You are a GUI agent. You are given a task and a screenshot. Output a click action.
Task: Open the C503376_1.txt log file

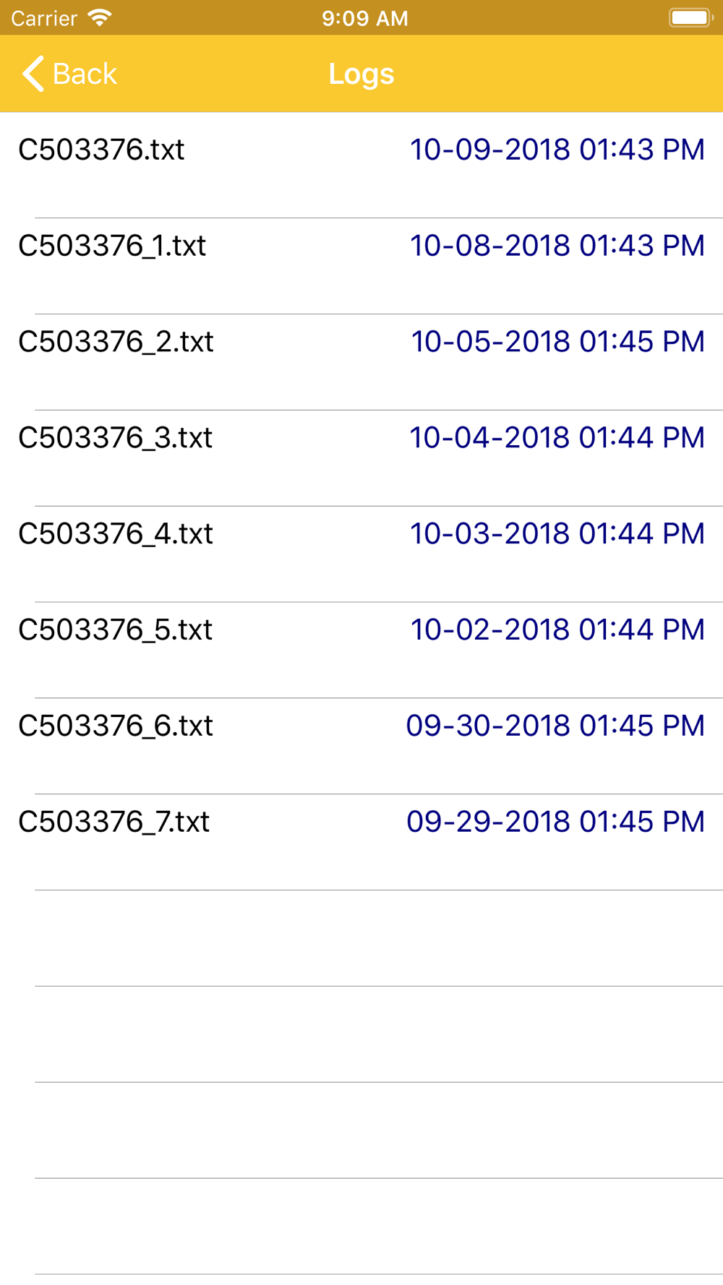click(x=361, y=266)
